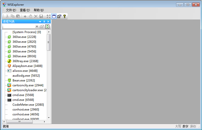The width and height of the screenshot is (202, 130).
Task: Select cartooncityloader.exe process
Action: pos(30,90)
